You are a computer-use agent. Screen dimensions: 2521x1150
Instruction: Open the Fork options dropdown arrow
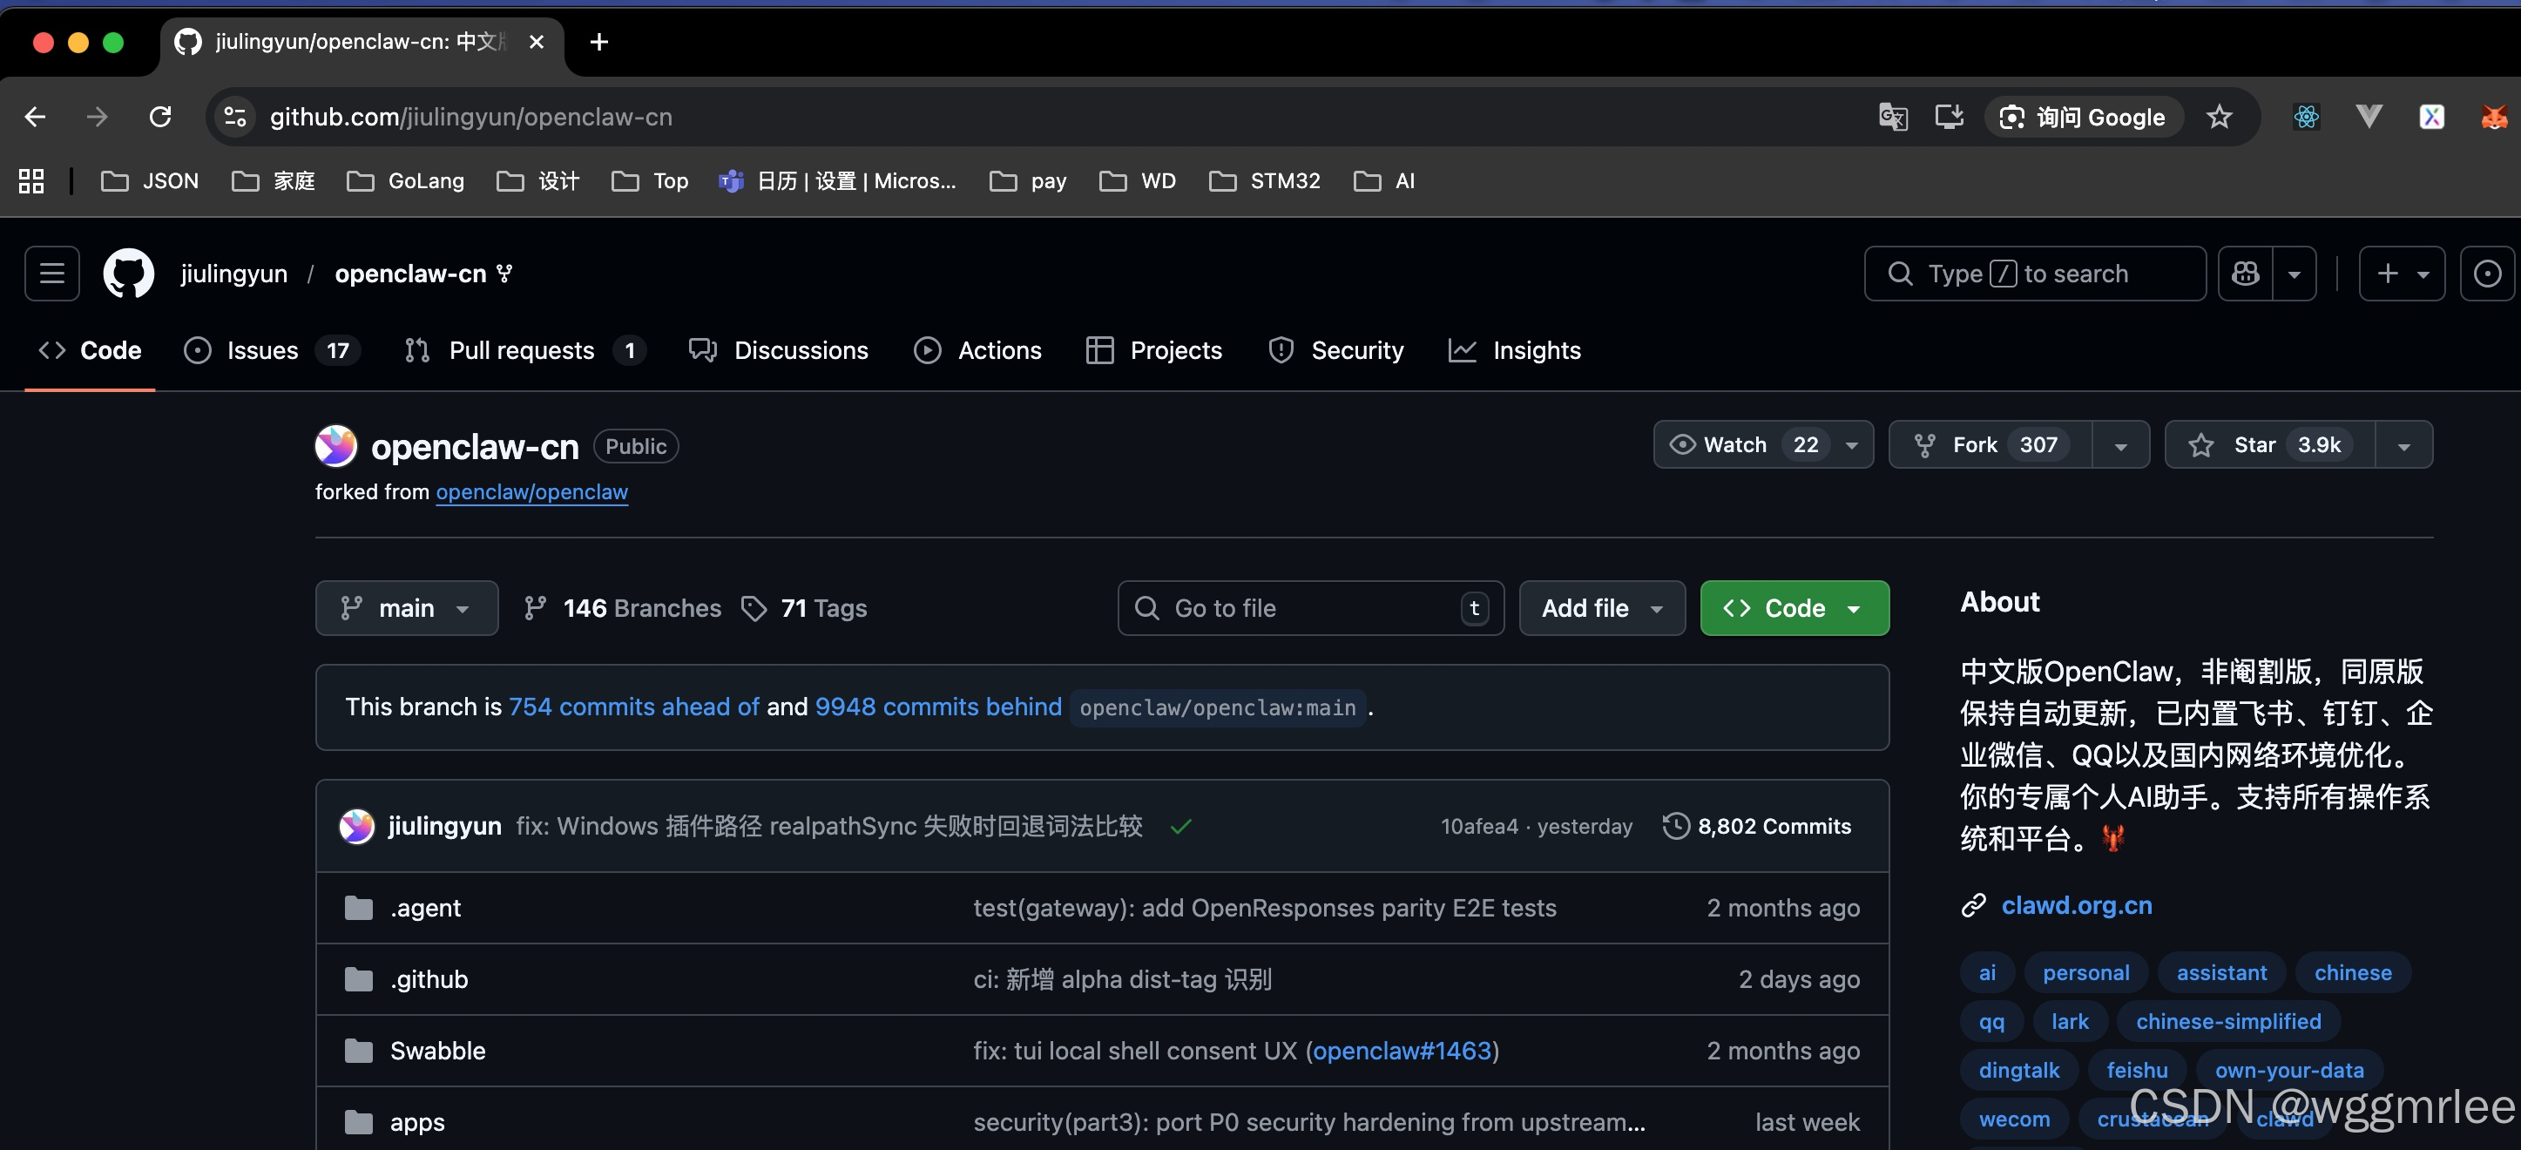(2119, 445)
